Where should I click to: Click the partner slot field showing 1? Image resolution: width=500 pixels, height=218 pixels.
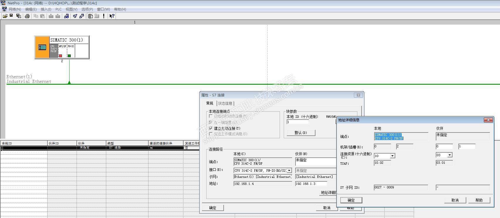coord(467,147)
